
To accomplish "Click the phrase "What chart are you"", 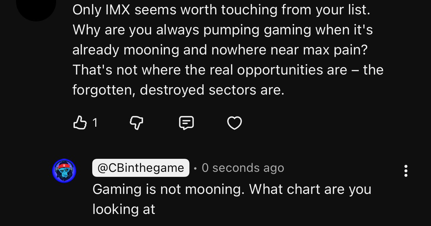I will click(310, 189).
